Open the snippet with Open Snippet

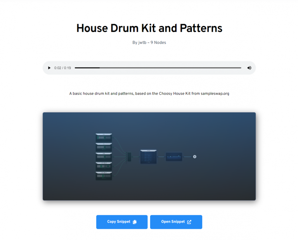click(x=176, y=222)
